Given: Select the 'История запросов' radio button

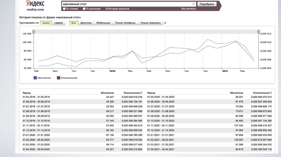Looking at the screenshot, I should [107, 9].
